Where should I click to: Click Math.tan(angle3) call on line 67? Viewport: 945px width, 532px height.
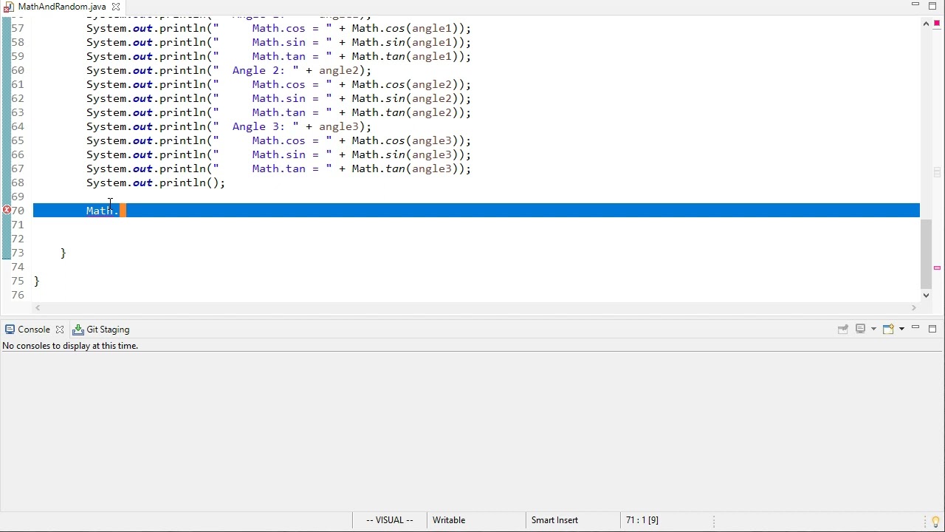(x=408, y=168)
